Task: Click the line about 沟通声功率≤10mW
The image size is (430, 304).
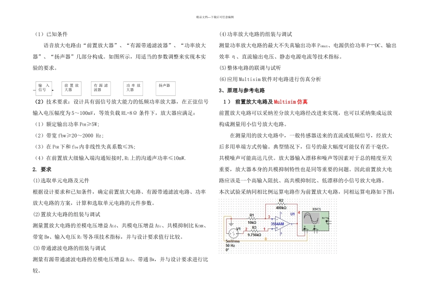Action: (x=110, y=158)
